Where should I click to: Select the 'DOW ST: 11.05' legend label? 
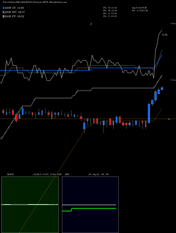pyautogui.click(x=14, y=8)
